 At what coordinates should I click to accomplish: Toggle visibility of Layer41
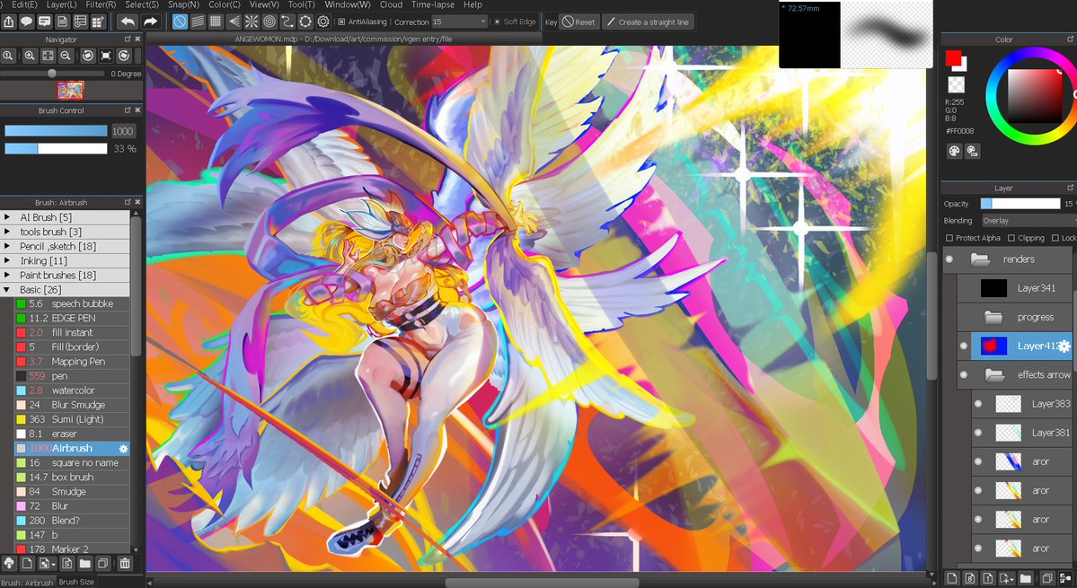pos(964,347)
